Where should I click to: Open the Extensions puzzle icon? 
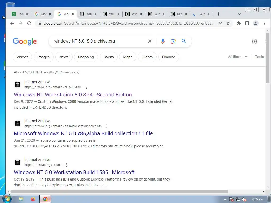click(x=239, y=23)
